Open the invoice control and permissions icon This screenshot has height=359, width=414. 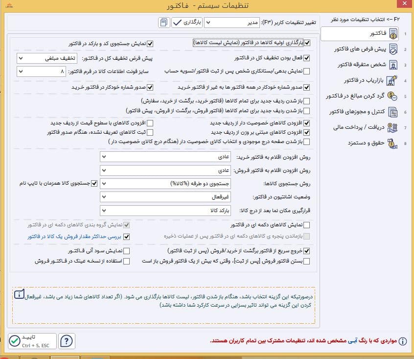393,112
